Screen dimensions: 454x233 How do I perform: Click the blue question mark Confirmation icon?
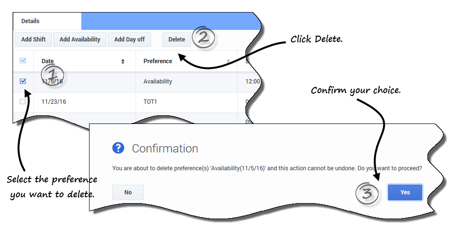[118, 148]
